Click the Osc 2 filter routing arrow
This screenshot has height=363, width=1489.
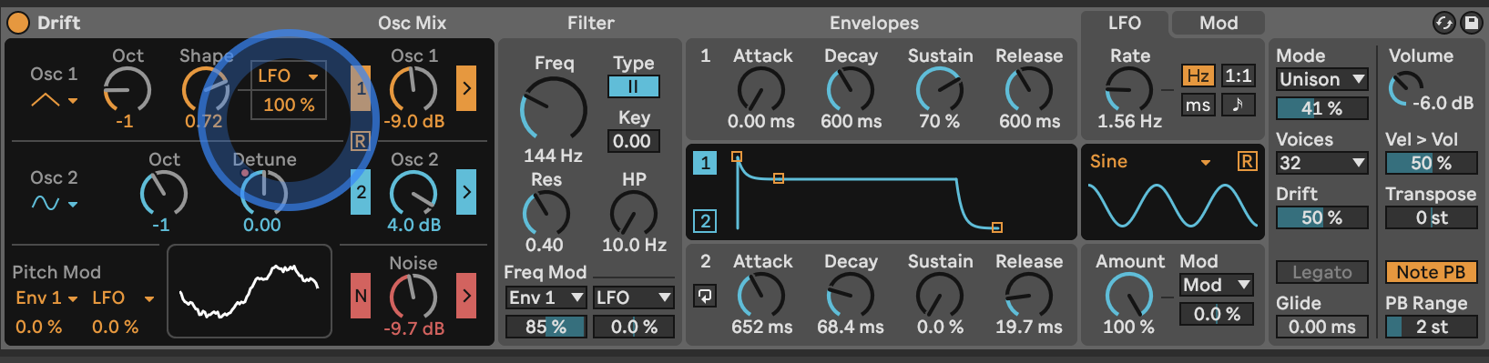pyautogui.click(x=466, y=192)
